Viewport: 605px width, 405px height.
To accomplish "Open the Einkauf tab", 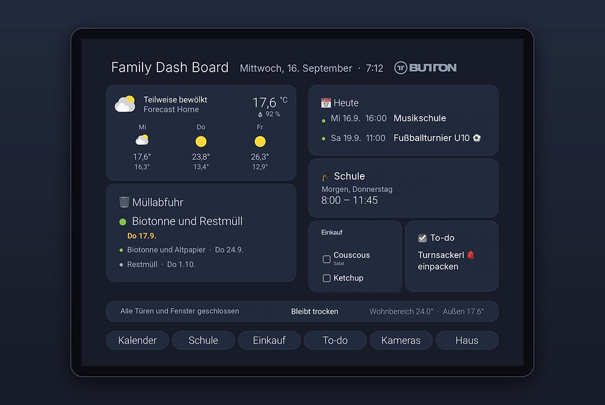I will tap(269, 340).
